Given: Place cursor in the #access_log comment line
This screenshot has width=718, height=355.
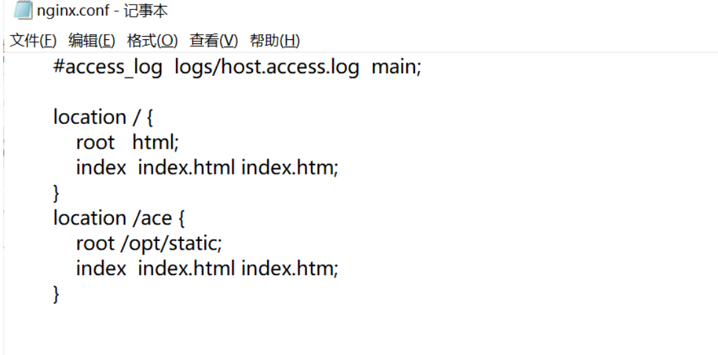Looking at the screenshot, I should point(236,67).
